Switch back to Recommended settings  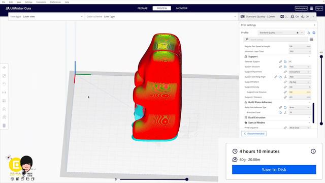[254, 134]
